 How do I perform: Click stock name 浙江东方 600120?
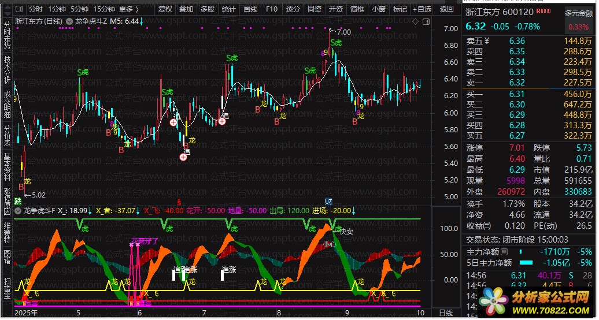500,12
